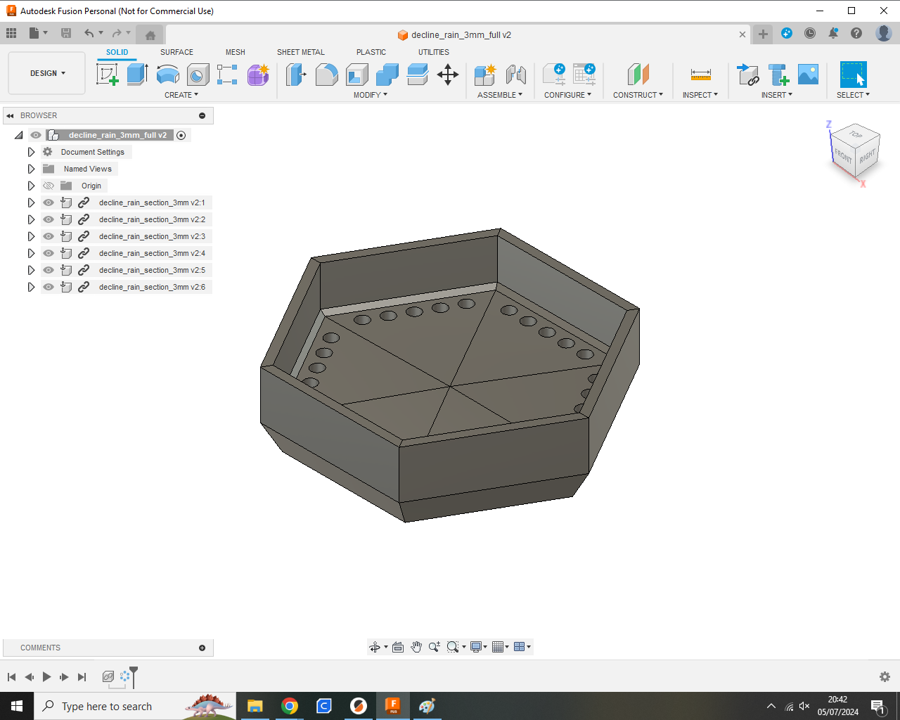Activate the Revolve tool
This screenshot has width=900, height=720.
click(x=167, y=75)
